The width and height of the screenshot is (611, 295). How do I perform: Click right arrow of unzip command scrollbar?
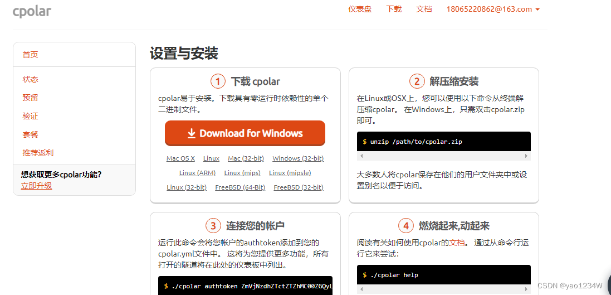(x=526, y=156)
